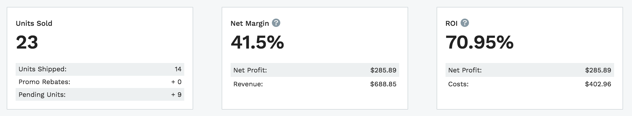The image size is (632, 116).
Task: Select the Units Shipped row
Action: (100, 69)
